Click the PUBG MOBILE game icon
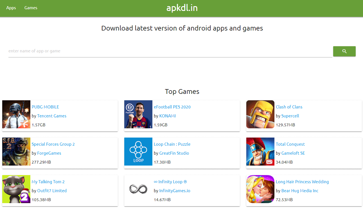 pyautogui.click(x=16, y=114)
